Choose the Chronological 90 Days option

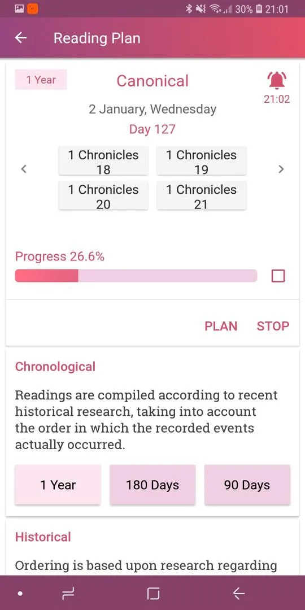click(247, 485)
